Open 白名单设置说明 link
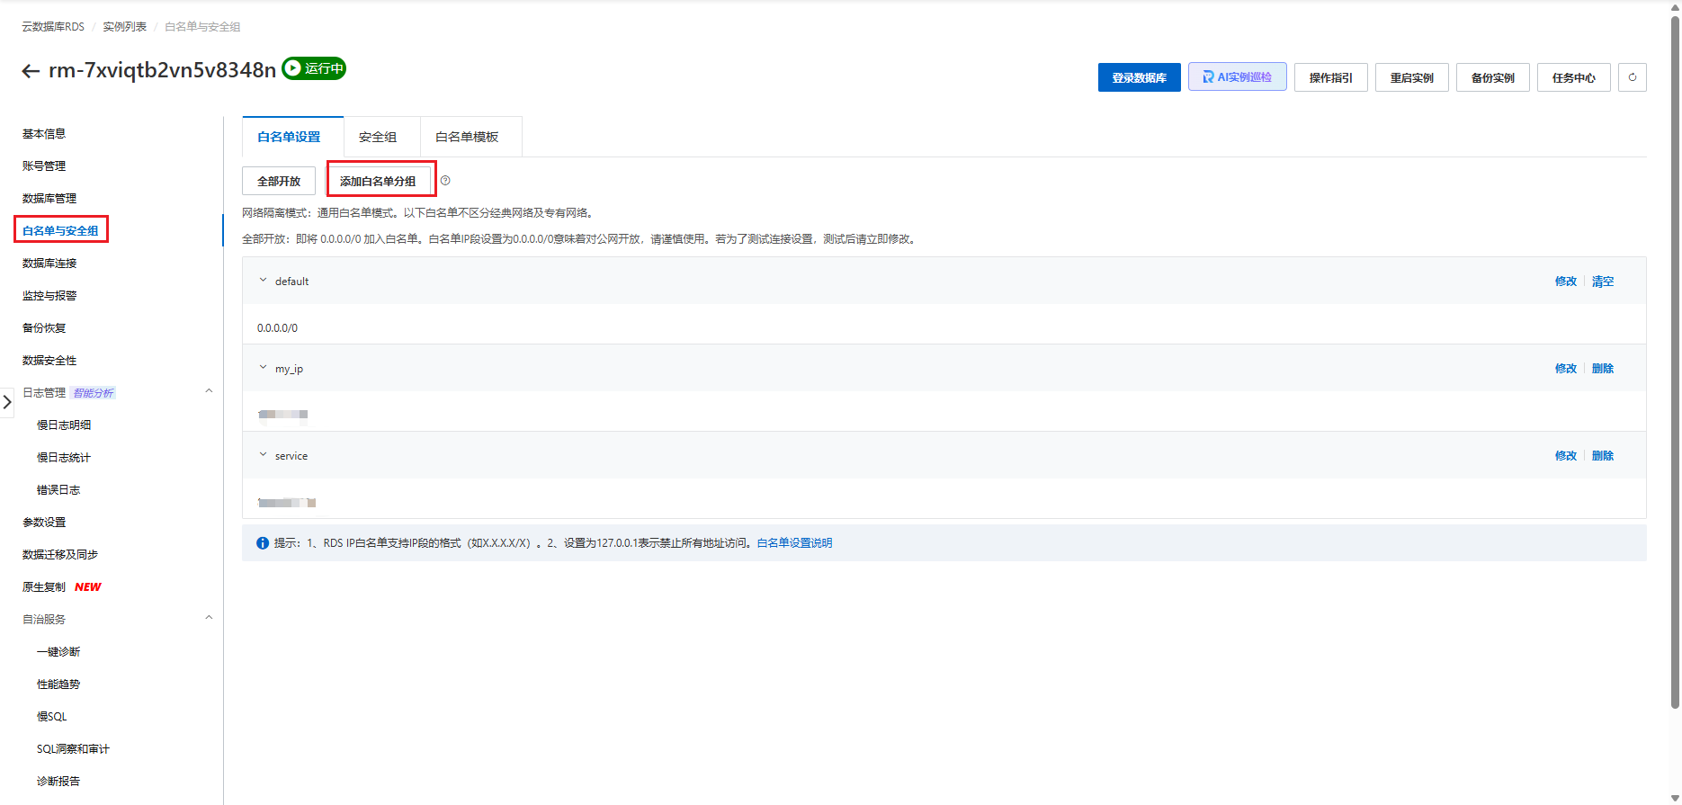 pyautogui.click(x=794, y=543)
